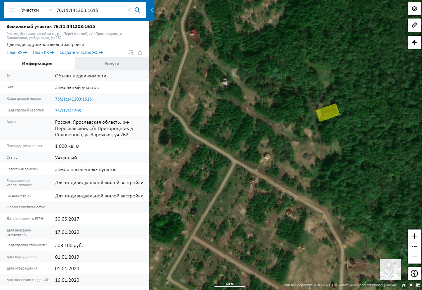The width and height of the screenshot is (422, 290).
Task: Click the date 16.01.2020
Action: (x=67, y=280)
